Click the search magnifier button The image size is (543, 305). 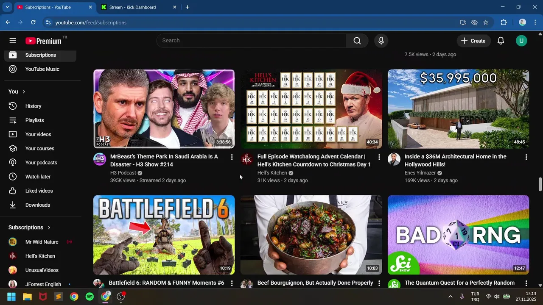click(357, 41)
